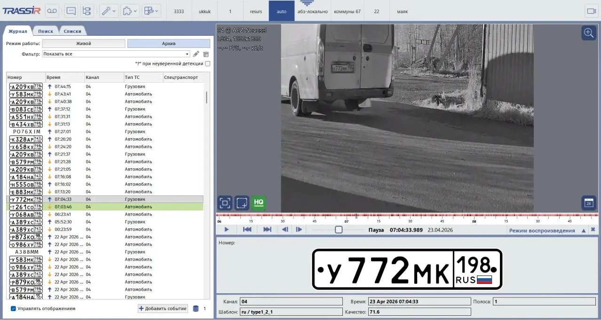Image resolution: width=601 pixels, height=320 pixels.
Task: Click the database icon beside Добавить событие
Action: (x=196, y=309)
